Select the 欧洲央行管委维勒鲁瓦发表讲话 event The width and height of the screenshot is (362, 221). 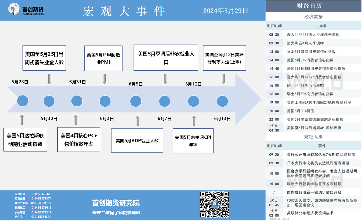pyautogui.click(x=314, y=184)
